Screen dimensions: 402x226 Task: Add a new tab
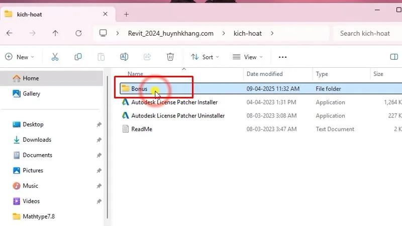[126, 14]
